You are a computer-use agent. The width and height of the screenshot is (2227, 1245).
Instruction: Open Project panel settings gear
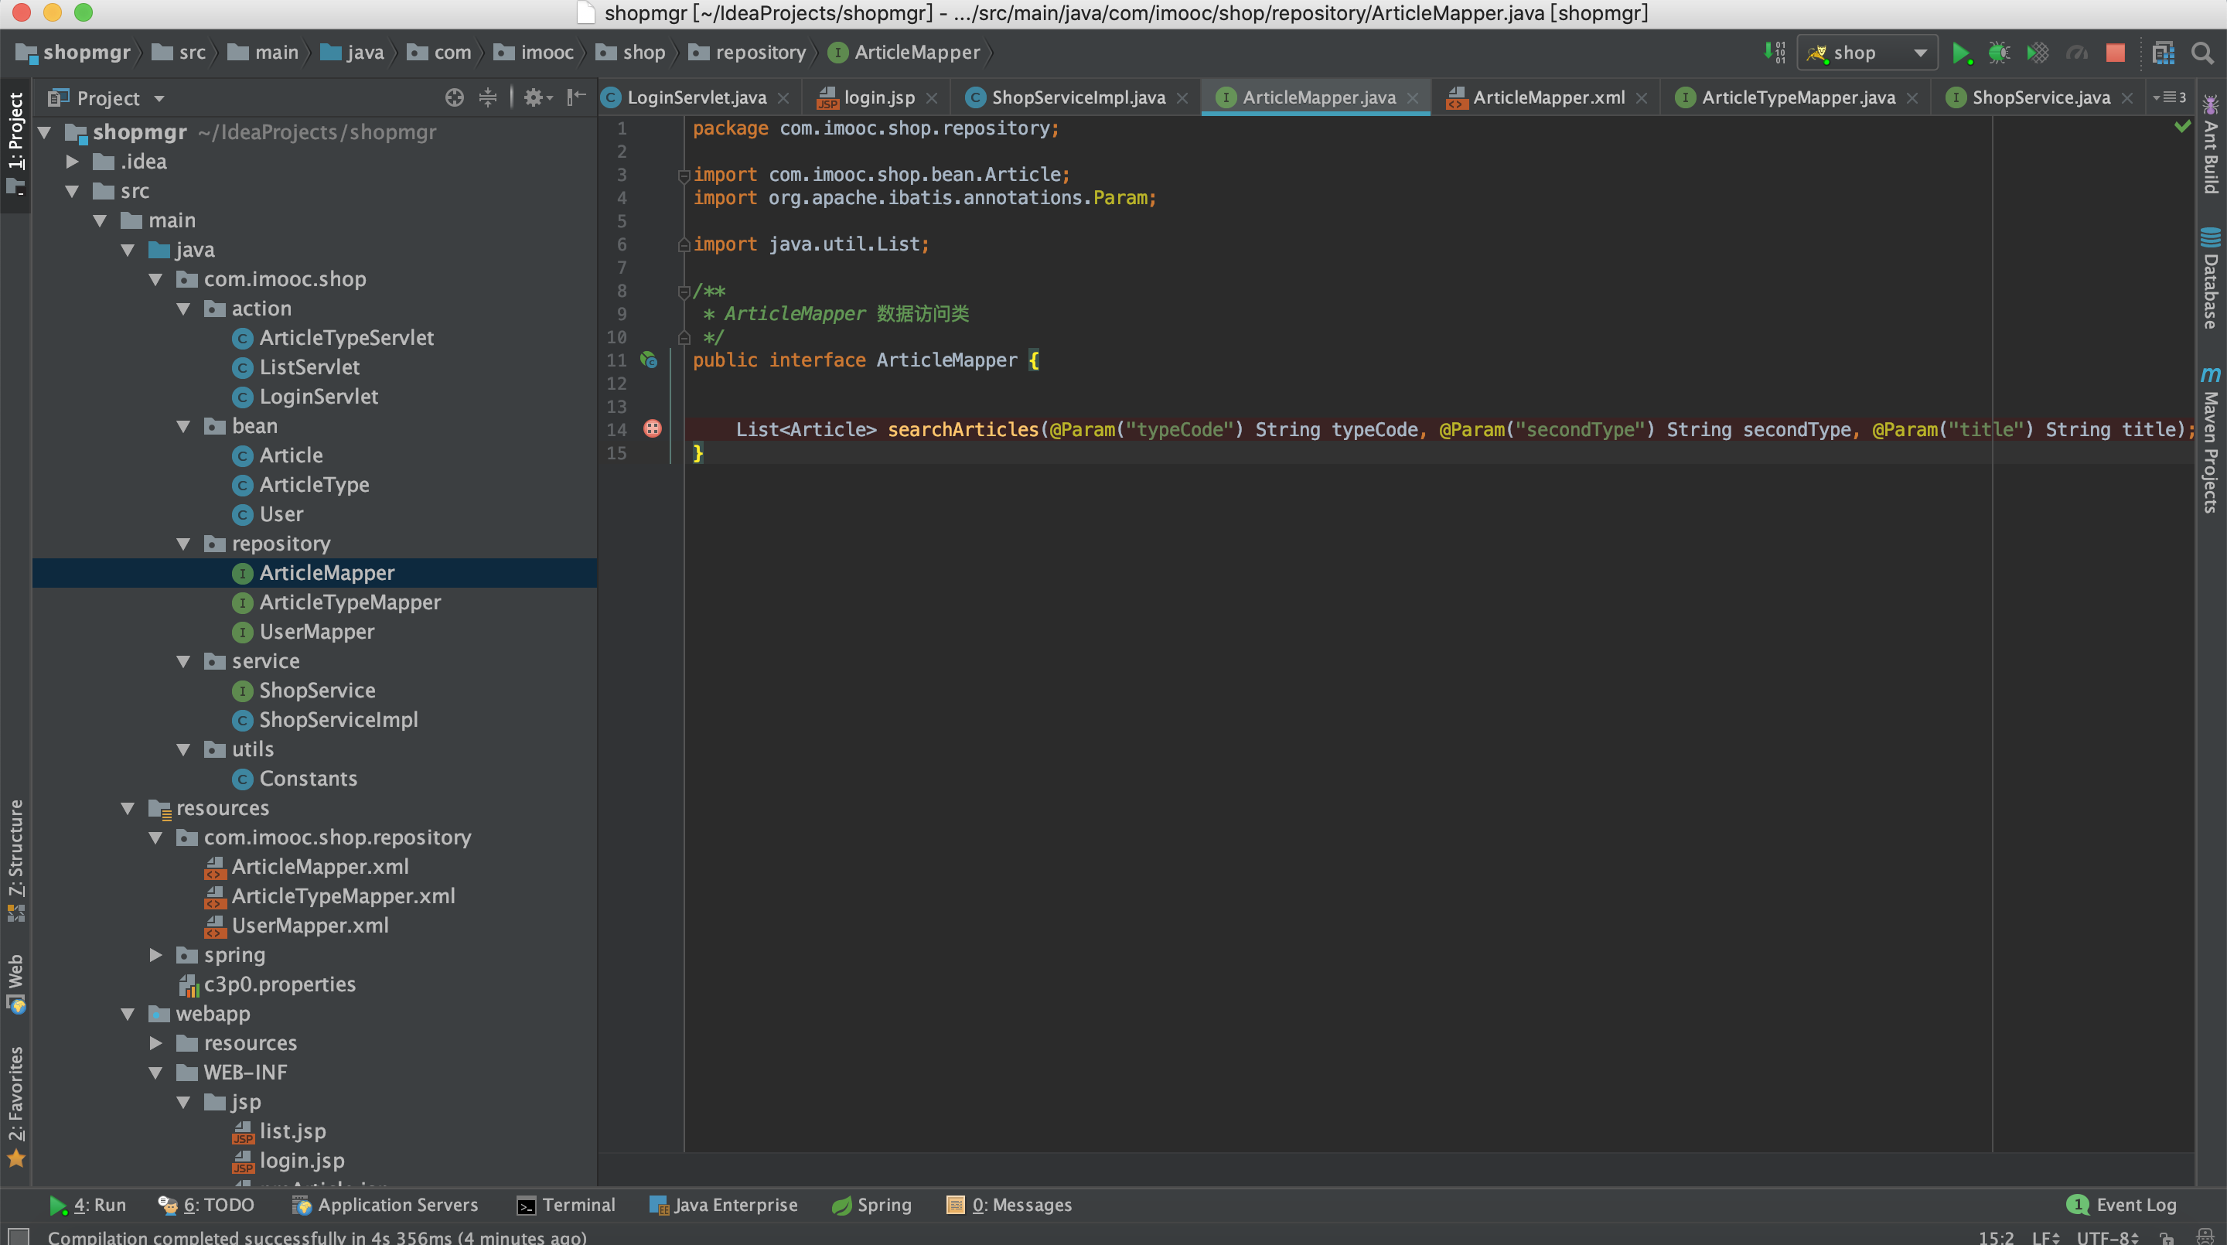pyautogui.click(x=534, y=97)
